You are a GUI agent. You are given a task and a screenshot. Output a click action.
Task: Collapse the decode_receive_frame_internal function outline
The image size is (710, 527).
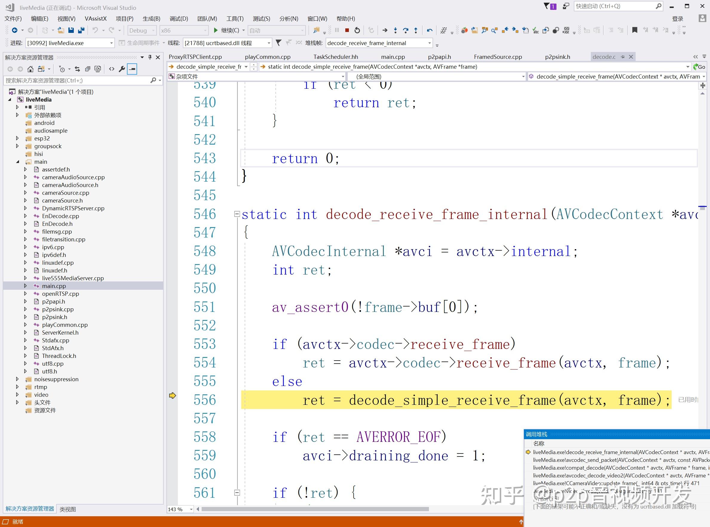[x=237, y=214]
